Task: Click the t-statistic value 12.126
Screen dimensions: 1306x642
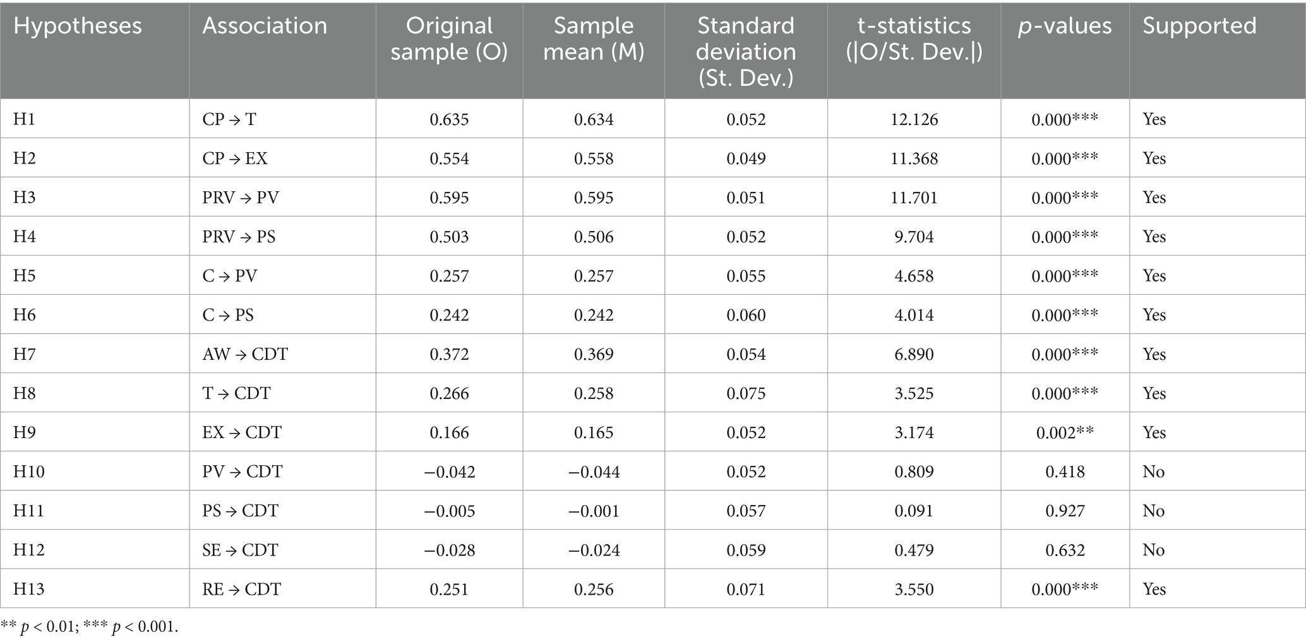Action: 914,119
